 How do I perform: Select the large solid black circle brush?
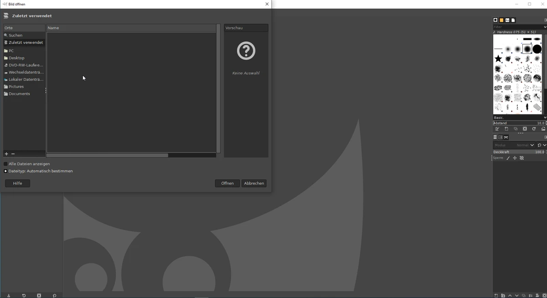point(537,49)
